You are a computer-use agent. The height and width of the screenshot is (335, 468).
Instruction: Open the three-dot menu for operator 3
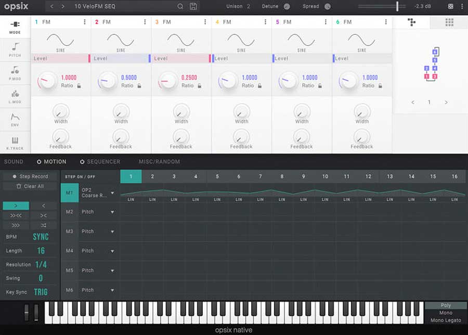[x=205, y=22]
